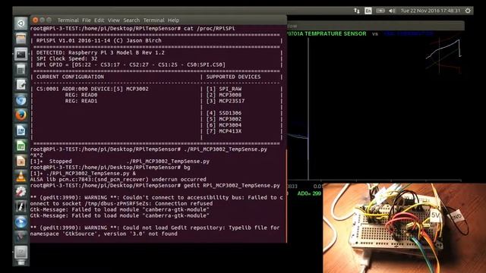This screenshot has height=273, width=486.
Task: Click the vertical cursor line on the plot
Action: point(308,108)
